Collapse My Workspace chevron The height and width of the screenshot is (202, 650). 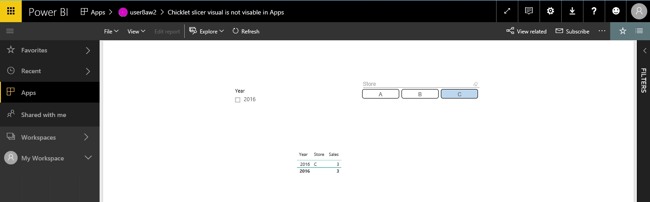point(88,158)
